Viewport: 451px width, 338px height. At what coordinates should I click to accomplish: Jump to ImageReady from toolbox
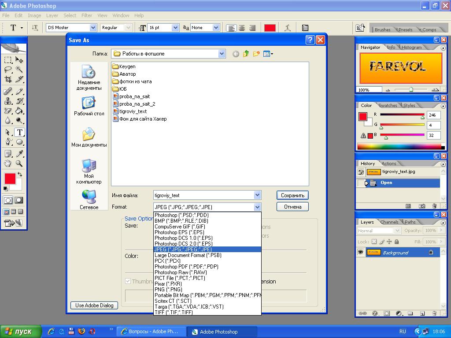(13, 223)
